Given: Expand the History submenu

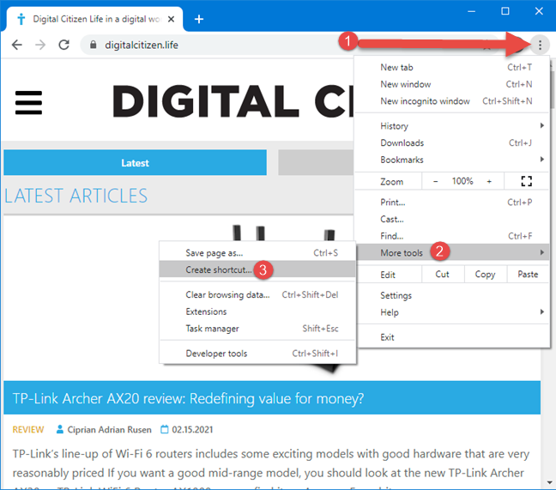Looking at the screenshot, I should (x=452, y=126).
